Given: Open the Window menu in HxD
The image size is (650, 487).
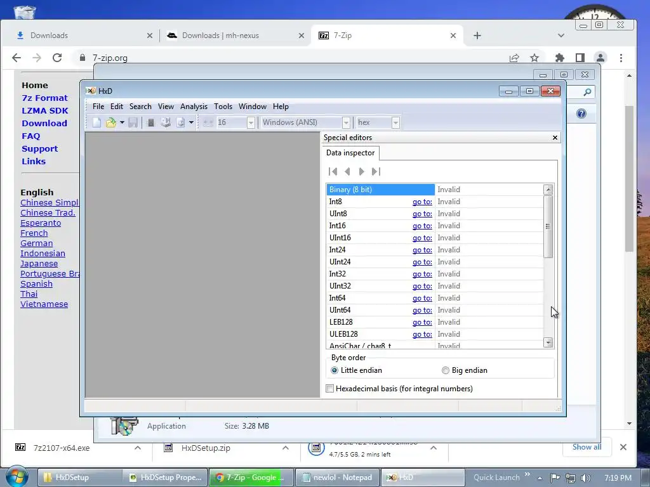Looking at the screenshot, I should (253, 107).
